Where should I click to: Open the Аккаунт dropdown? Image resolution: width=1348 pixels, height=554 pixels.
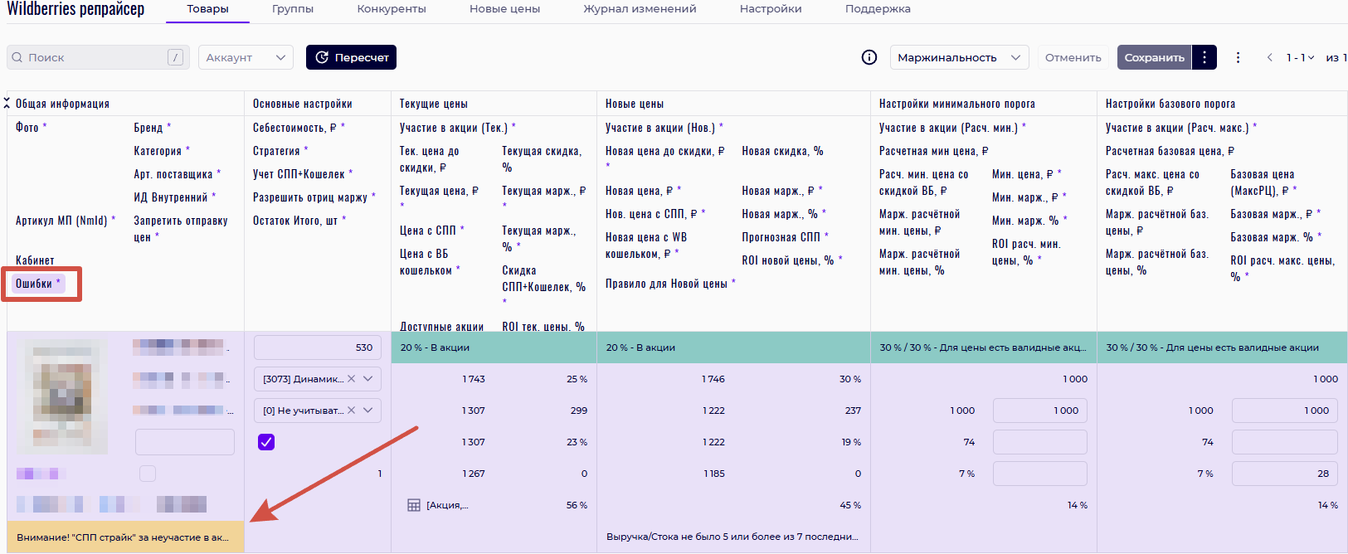246,57
